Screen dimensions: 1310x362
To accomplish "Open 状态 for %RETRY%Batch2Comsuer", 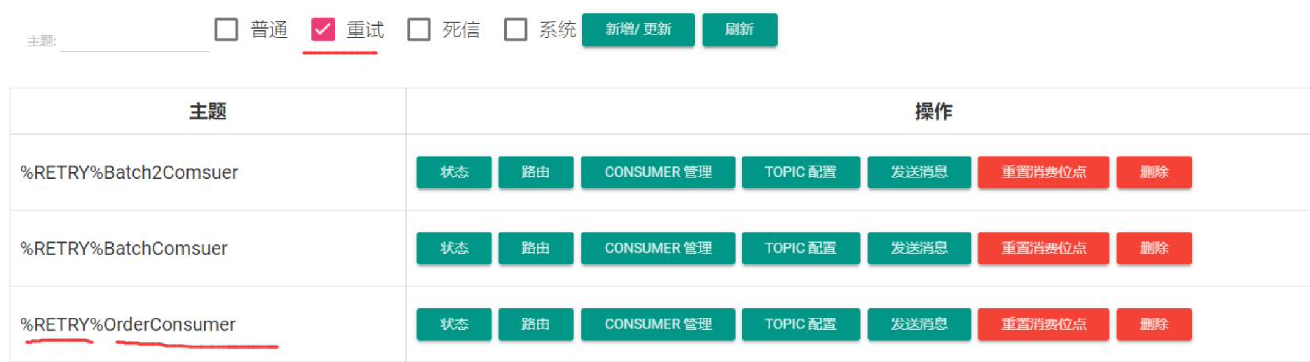I will (454, 172).
